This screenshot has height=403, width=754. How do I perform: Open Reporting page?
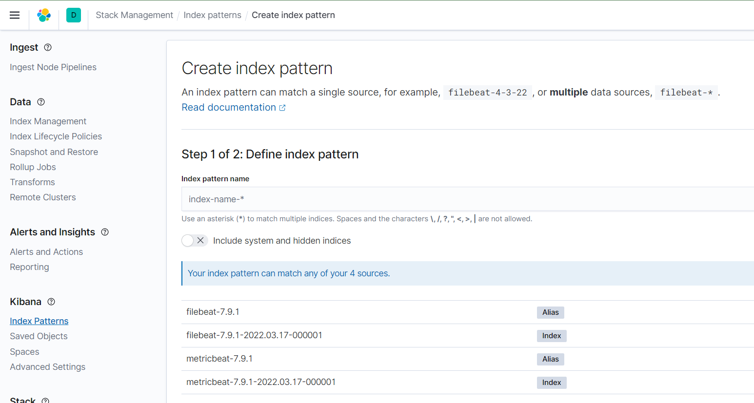29,267
